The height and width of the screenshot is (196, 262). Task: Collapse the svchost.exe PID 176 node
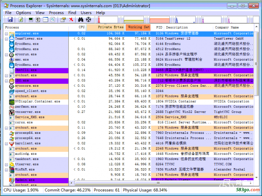coord(7,128)
